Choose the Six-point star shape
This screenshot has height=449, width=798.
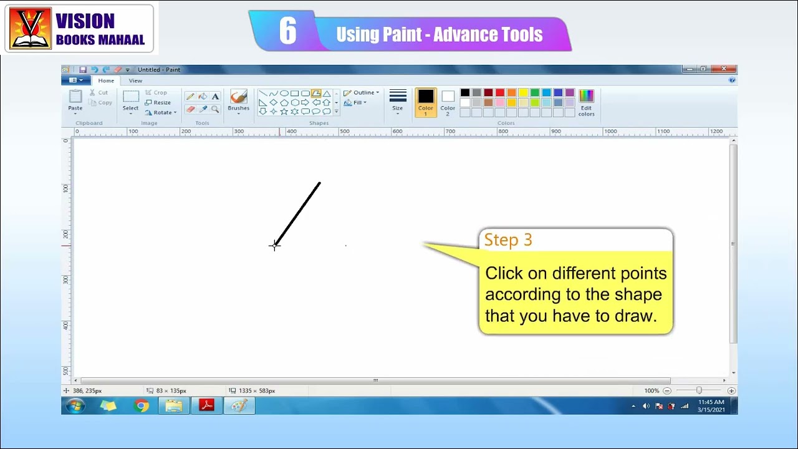[295, 112]
